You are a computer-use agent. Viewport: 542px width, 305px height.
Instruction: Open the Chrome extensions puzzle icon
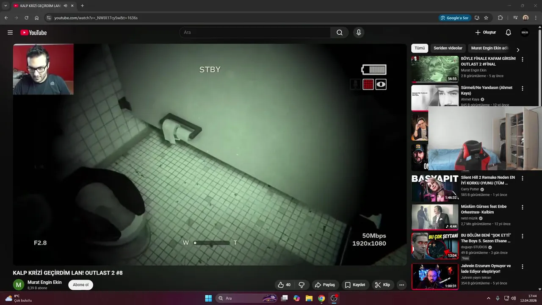501,18
